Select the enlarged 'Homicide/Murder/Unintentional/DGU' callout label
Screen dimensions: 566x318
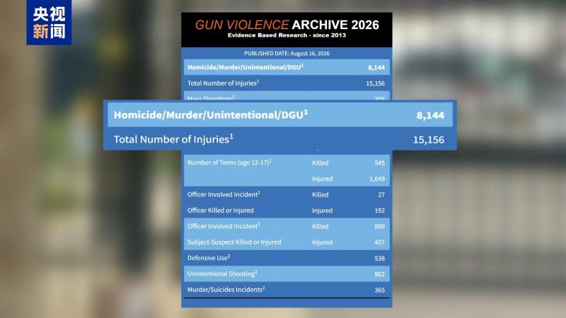(211, 114)
